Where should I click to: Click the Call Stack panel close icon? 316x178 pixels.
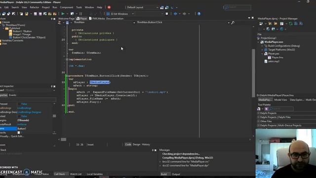click(156, 150)
